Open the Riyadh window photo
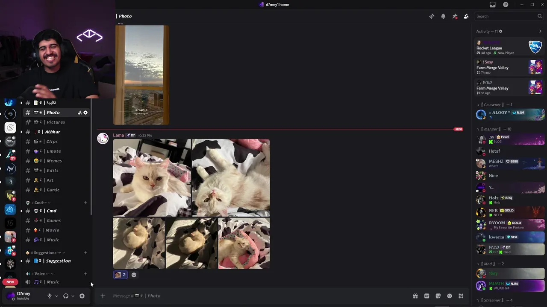547x307 pixels. (x=141, y=75)
